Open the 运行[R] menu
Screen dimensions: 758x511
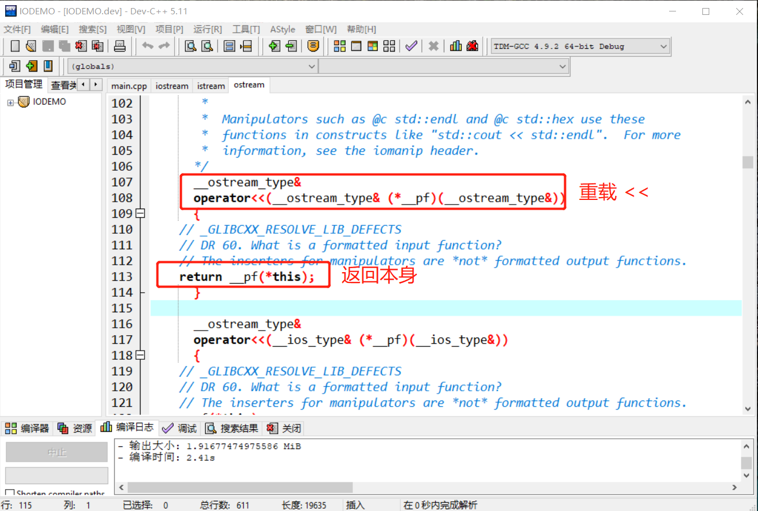[208, 29]
